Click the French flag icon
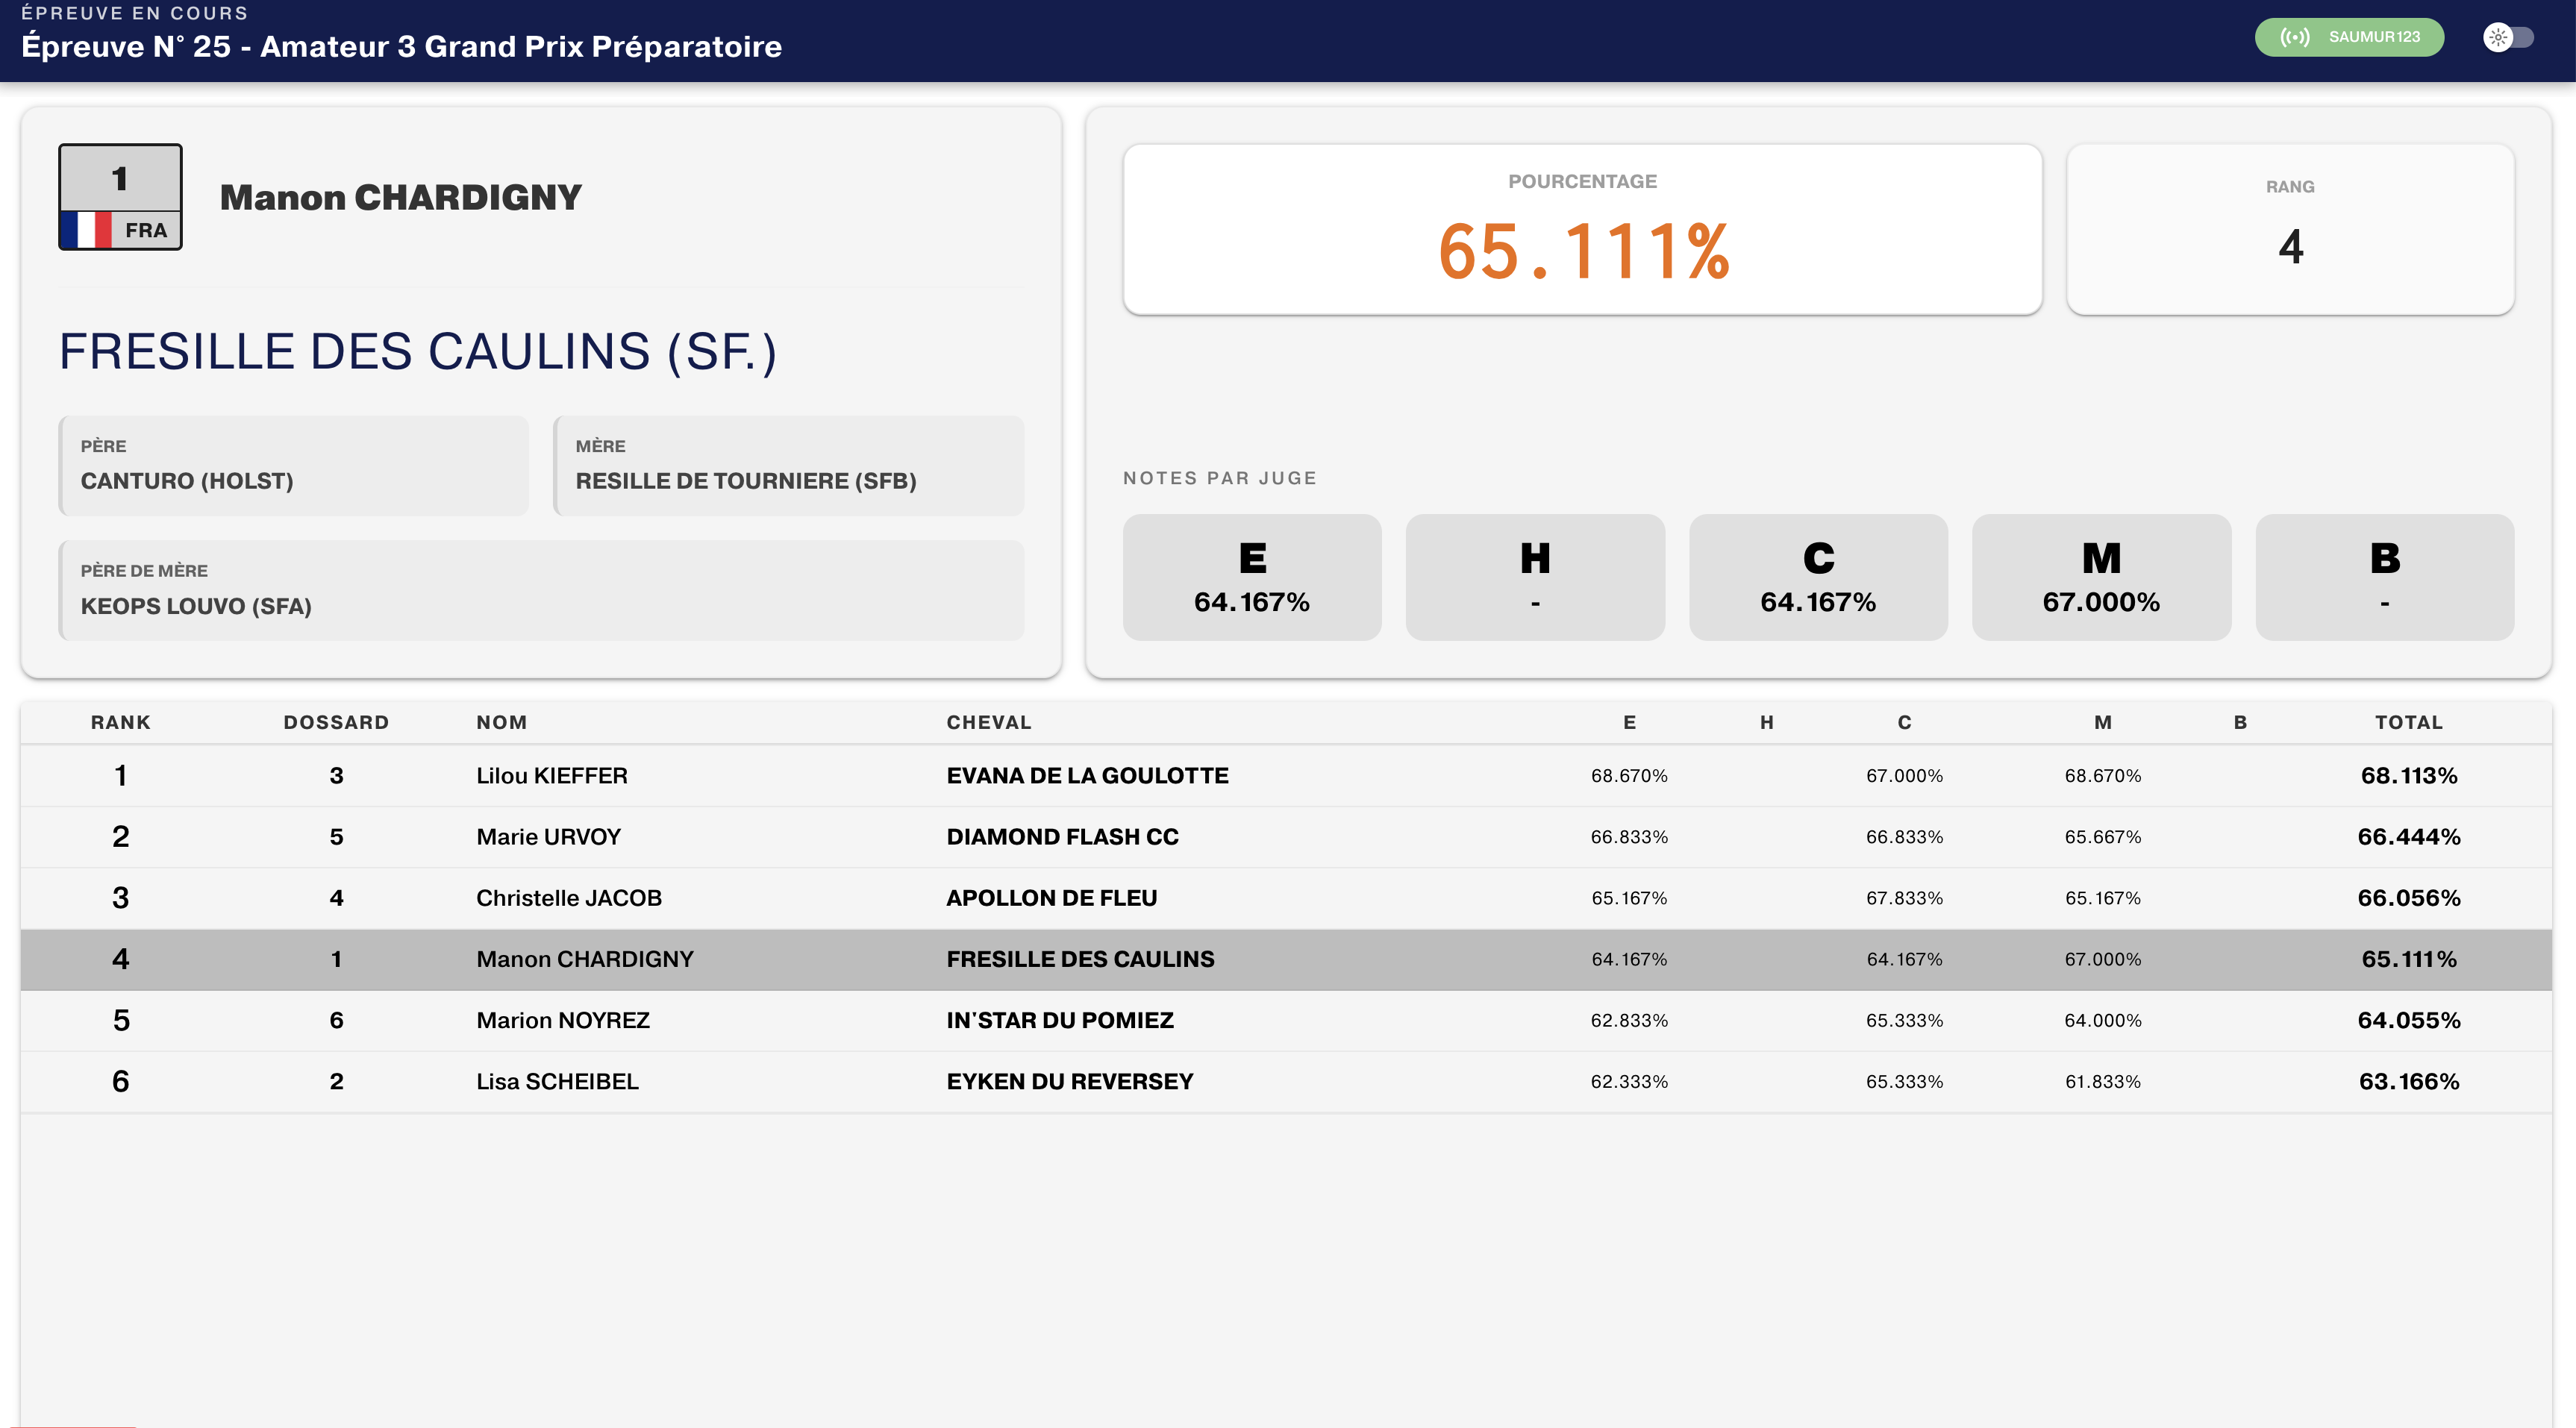The image size is (2576, 1428). [87, 230]
